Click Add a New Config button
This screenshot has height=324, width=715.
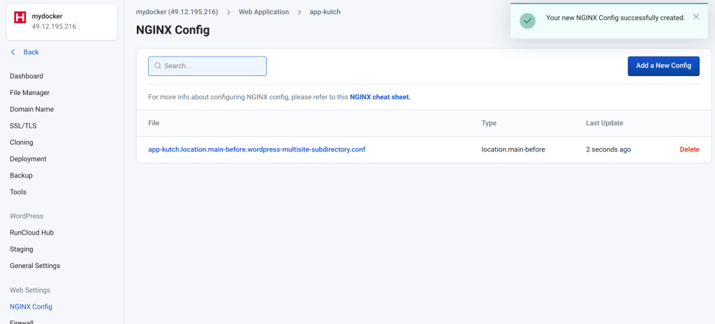click(x=663, y=66)
